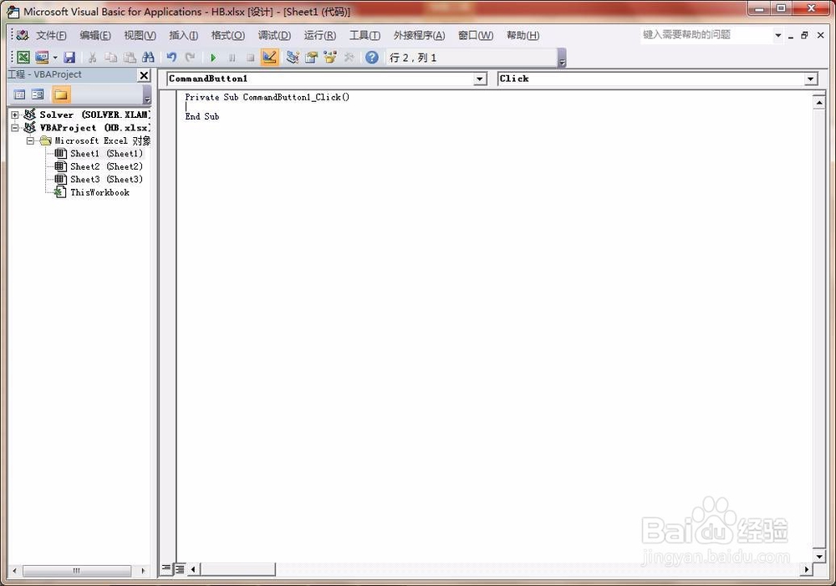Click the code window horizontal scrollbar thumb
The height and width of the screenshot is (586, 836).
(x=237, y=569)
